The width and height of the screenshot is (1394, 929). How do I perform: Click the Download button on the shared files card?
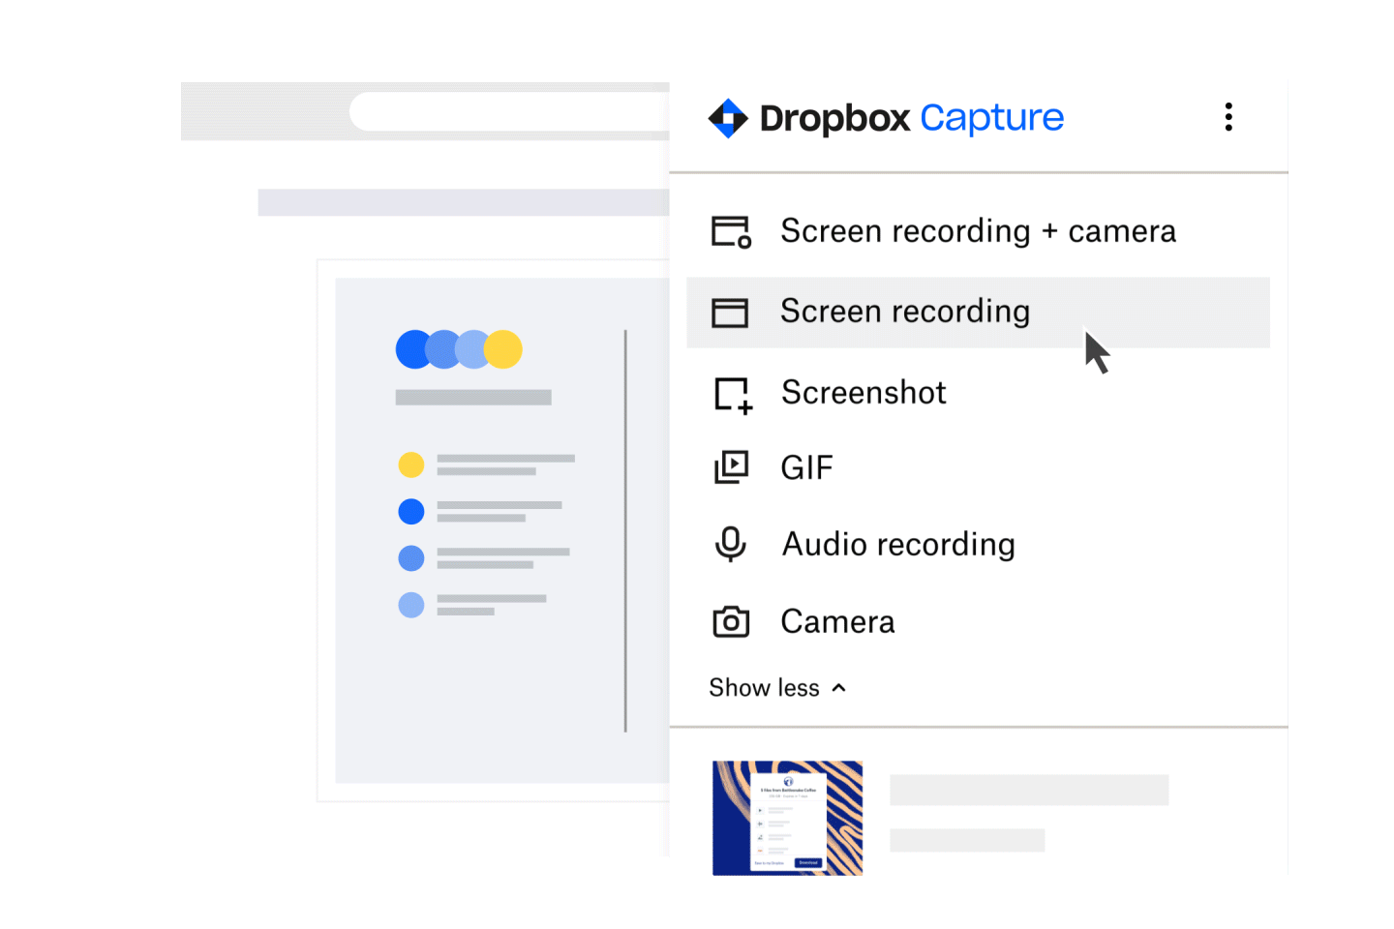[808, 862]
